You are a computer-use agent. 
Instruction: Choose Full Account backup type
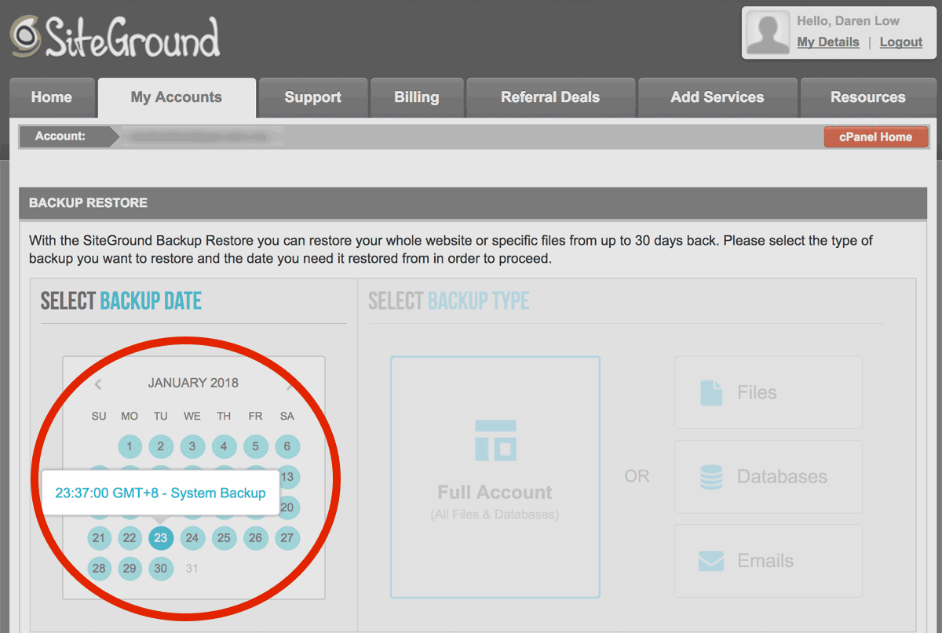click(x=495, y=477)
